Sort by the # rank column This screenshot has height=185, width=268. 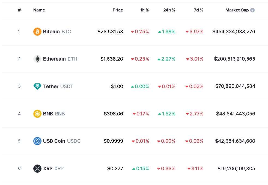tap(19, 10)
